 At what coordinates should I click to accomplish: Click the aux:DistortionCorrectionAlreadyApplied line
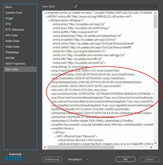pos(102,98)
